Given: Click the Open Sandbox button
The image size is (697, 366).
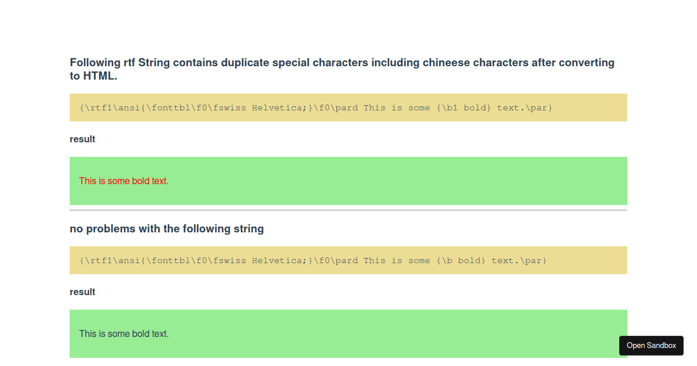Looking at the screenshot, I should pyautogui.click(x=651, y=345).
